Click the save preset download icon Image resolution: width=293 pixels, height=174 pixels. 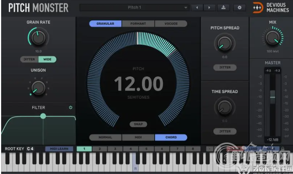tap(223, 8)
